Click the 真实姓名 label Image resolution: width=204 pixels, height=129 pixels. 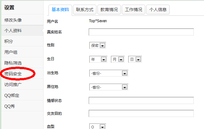54,32
